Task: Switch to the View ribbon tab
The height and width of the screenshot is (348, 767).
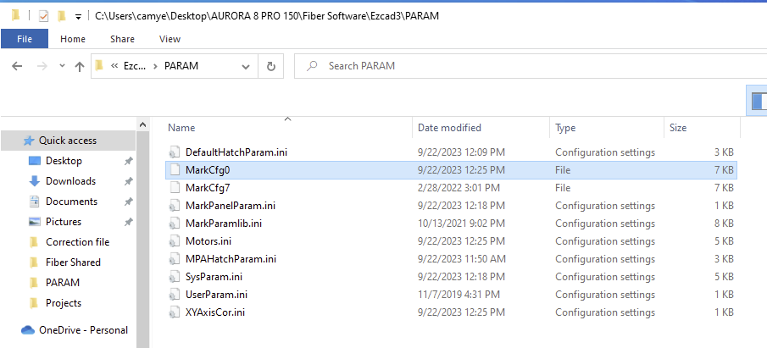Action: click(170, 39)
